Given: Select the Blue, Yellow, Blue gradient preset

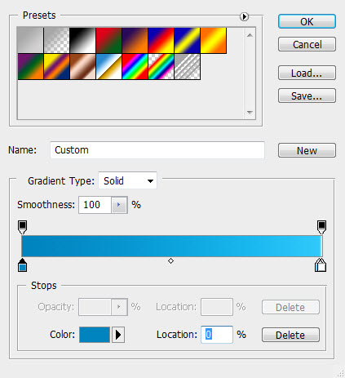Looking at the screenshot, I should point(187,40).
